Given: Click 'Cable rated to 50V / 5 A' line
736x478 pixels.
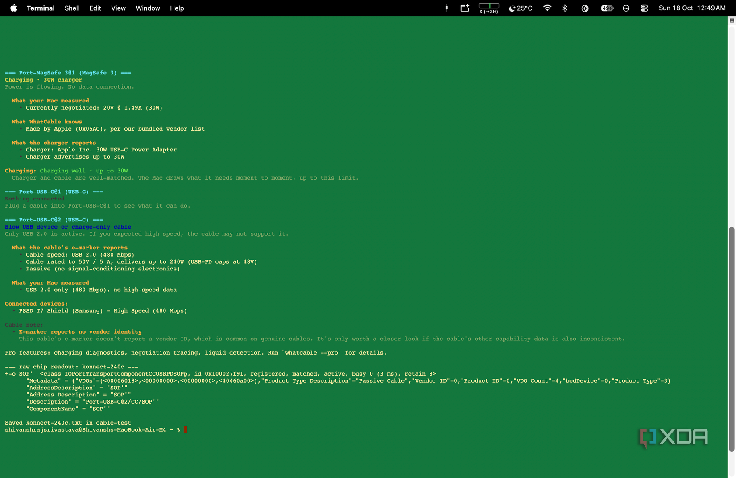Looking at the screenshot, I should pos(141,262).
